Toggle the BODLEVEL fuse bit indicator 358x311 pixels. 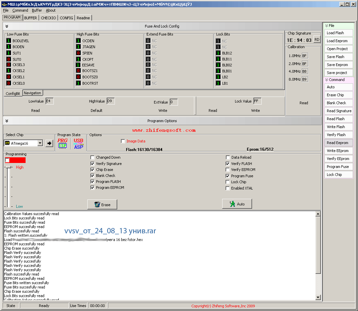[x=8, y=40]
